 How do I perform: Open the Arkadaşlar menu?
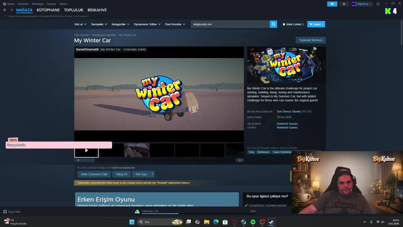point(38,4)
